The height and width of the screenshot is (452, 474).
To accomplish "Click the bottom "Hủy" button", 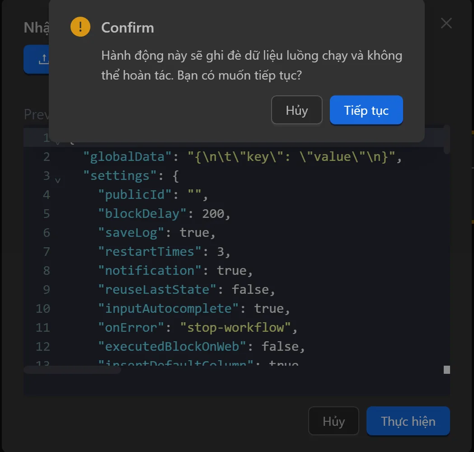I will pyautogui.click(x=333, y=421).
